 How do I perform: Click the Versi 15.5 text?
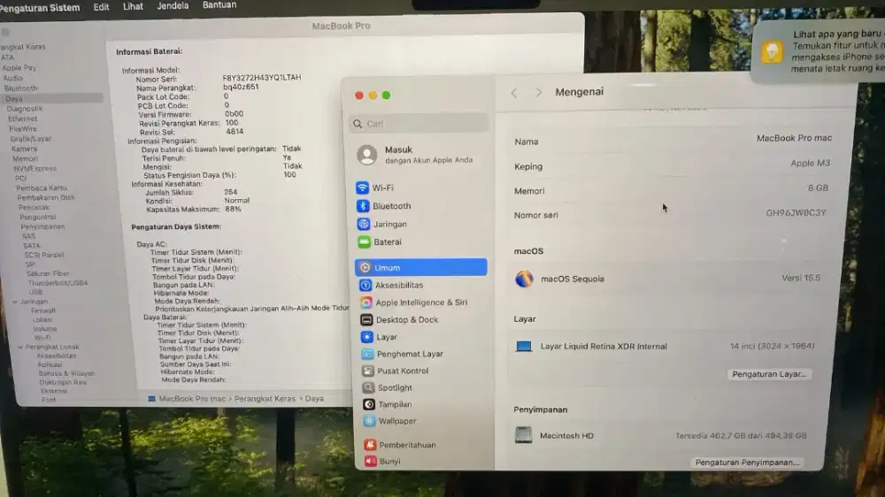pyautogui.click(x=801, y=278)
